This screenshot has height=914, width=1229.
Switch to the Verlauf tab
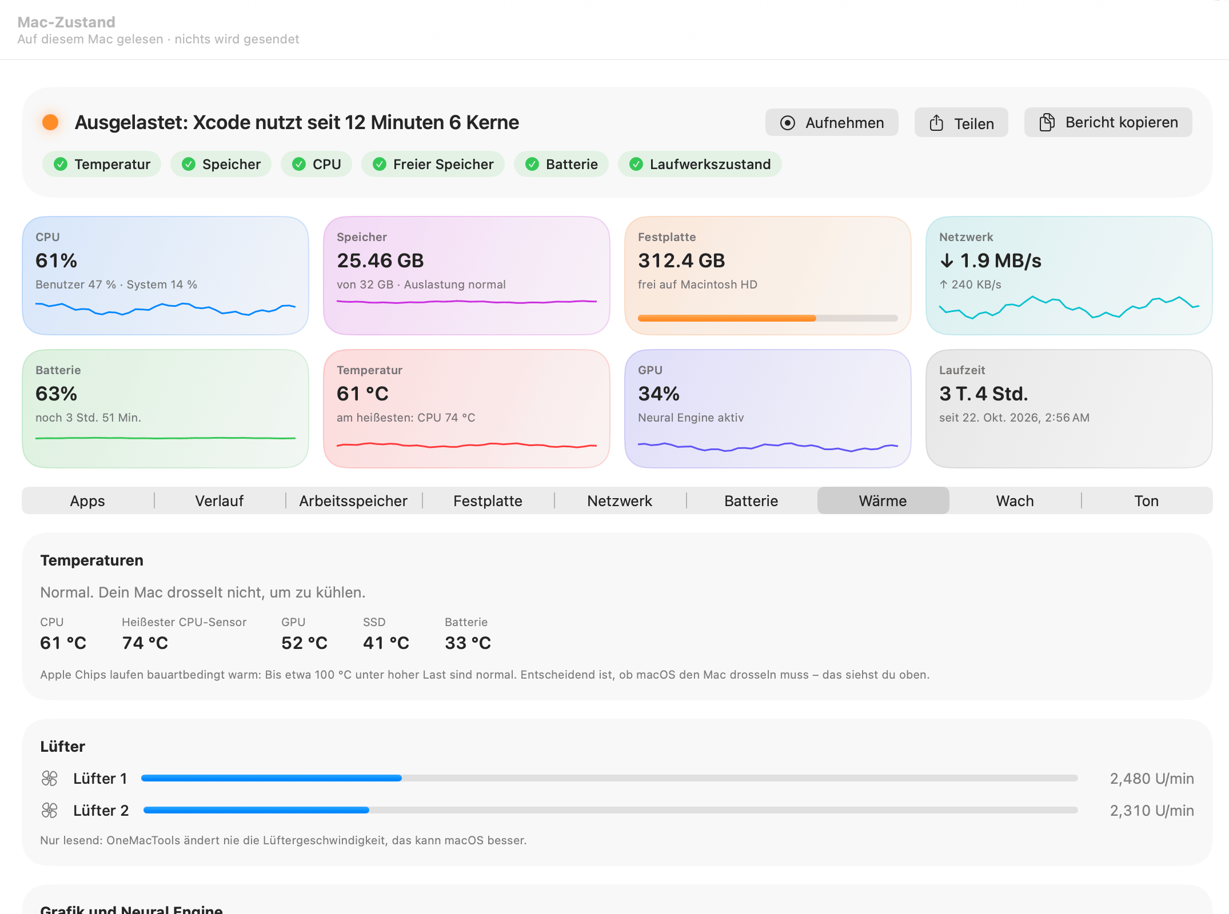pyautogui.click(x=220, y=500)
